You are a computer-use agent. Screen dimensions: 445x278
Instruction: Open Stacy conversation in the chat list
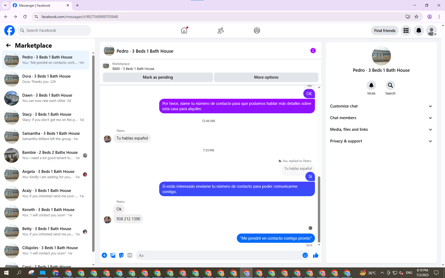[46, 117]
